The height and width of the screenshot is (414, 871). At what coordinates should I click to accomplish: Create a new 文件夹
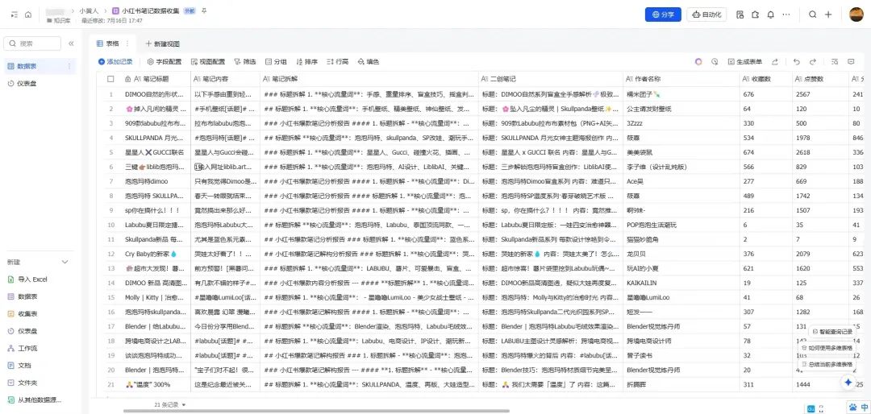[23, 383]
